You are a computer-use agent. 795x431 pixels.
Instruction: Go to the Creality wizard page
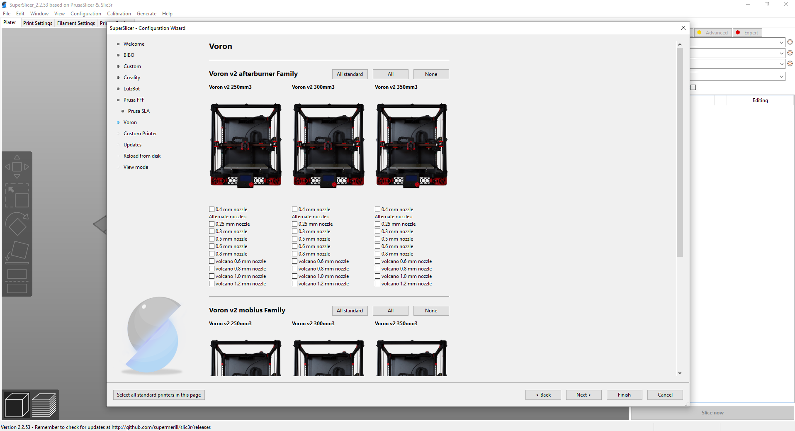pos(132,78)
